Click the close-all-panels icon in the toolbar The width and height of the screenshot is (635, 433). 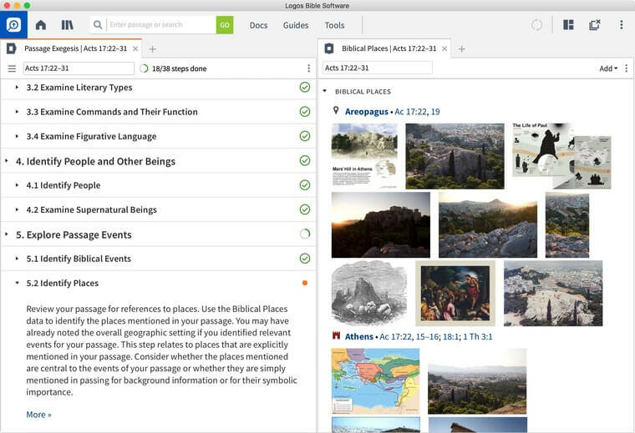(x=595, y=25)
